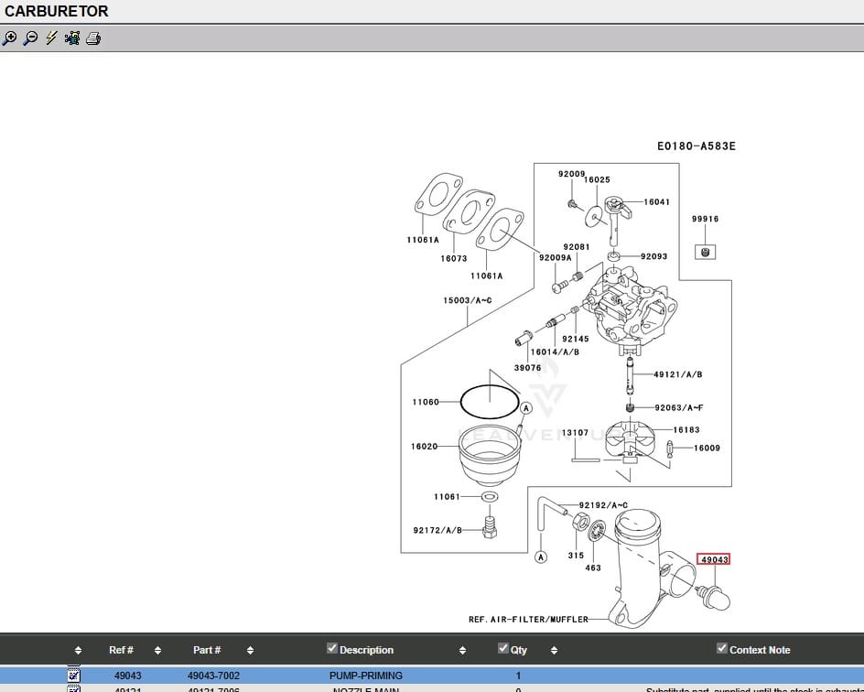864x692 pixels.
Task: Click sort arrows immediately after Qty header
Action: [554, 651]
